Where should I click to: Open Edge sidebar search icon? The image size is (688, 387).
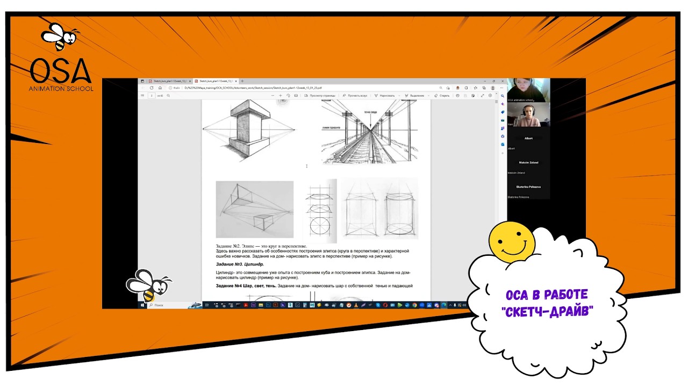pos(503,96)
